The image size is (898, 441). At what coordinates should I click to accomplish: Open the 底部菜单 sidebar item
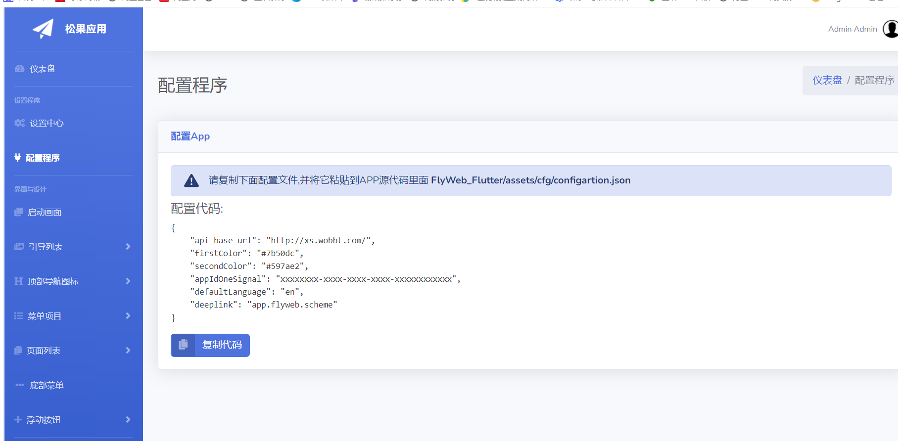tap(47, 385)
